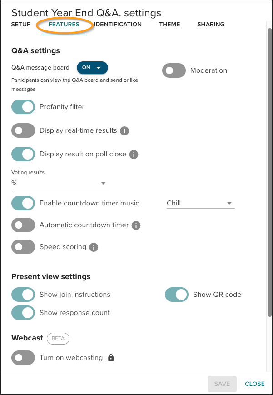273x395 pixels.
Task: Click the lock icon beside Turn on webcasting
Action: (111, 358)
